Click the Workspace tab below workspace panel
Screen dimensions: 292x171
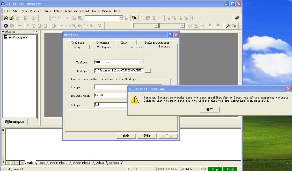pos(16,122)
